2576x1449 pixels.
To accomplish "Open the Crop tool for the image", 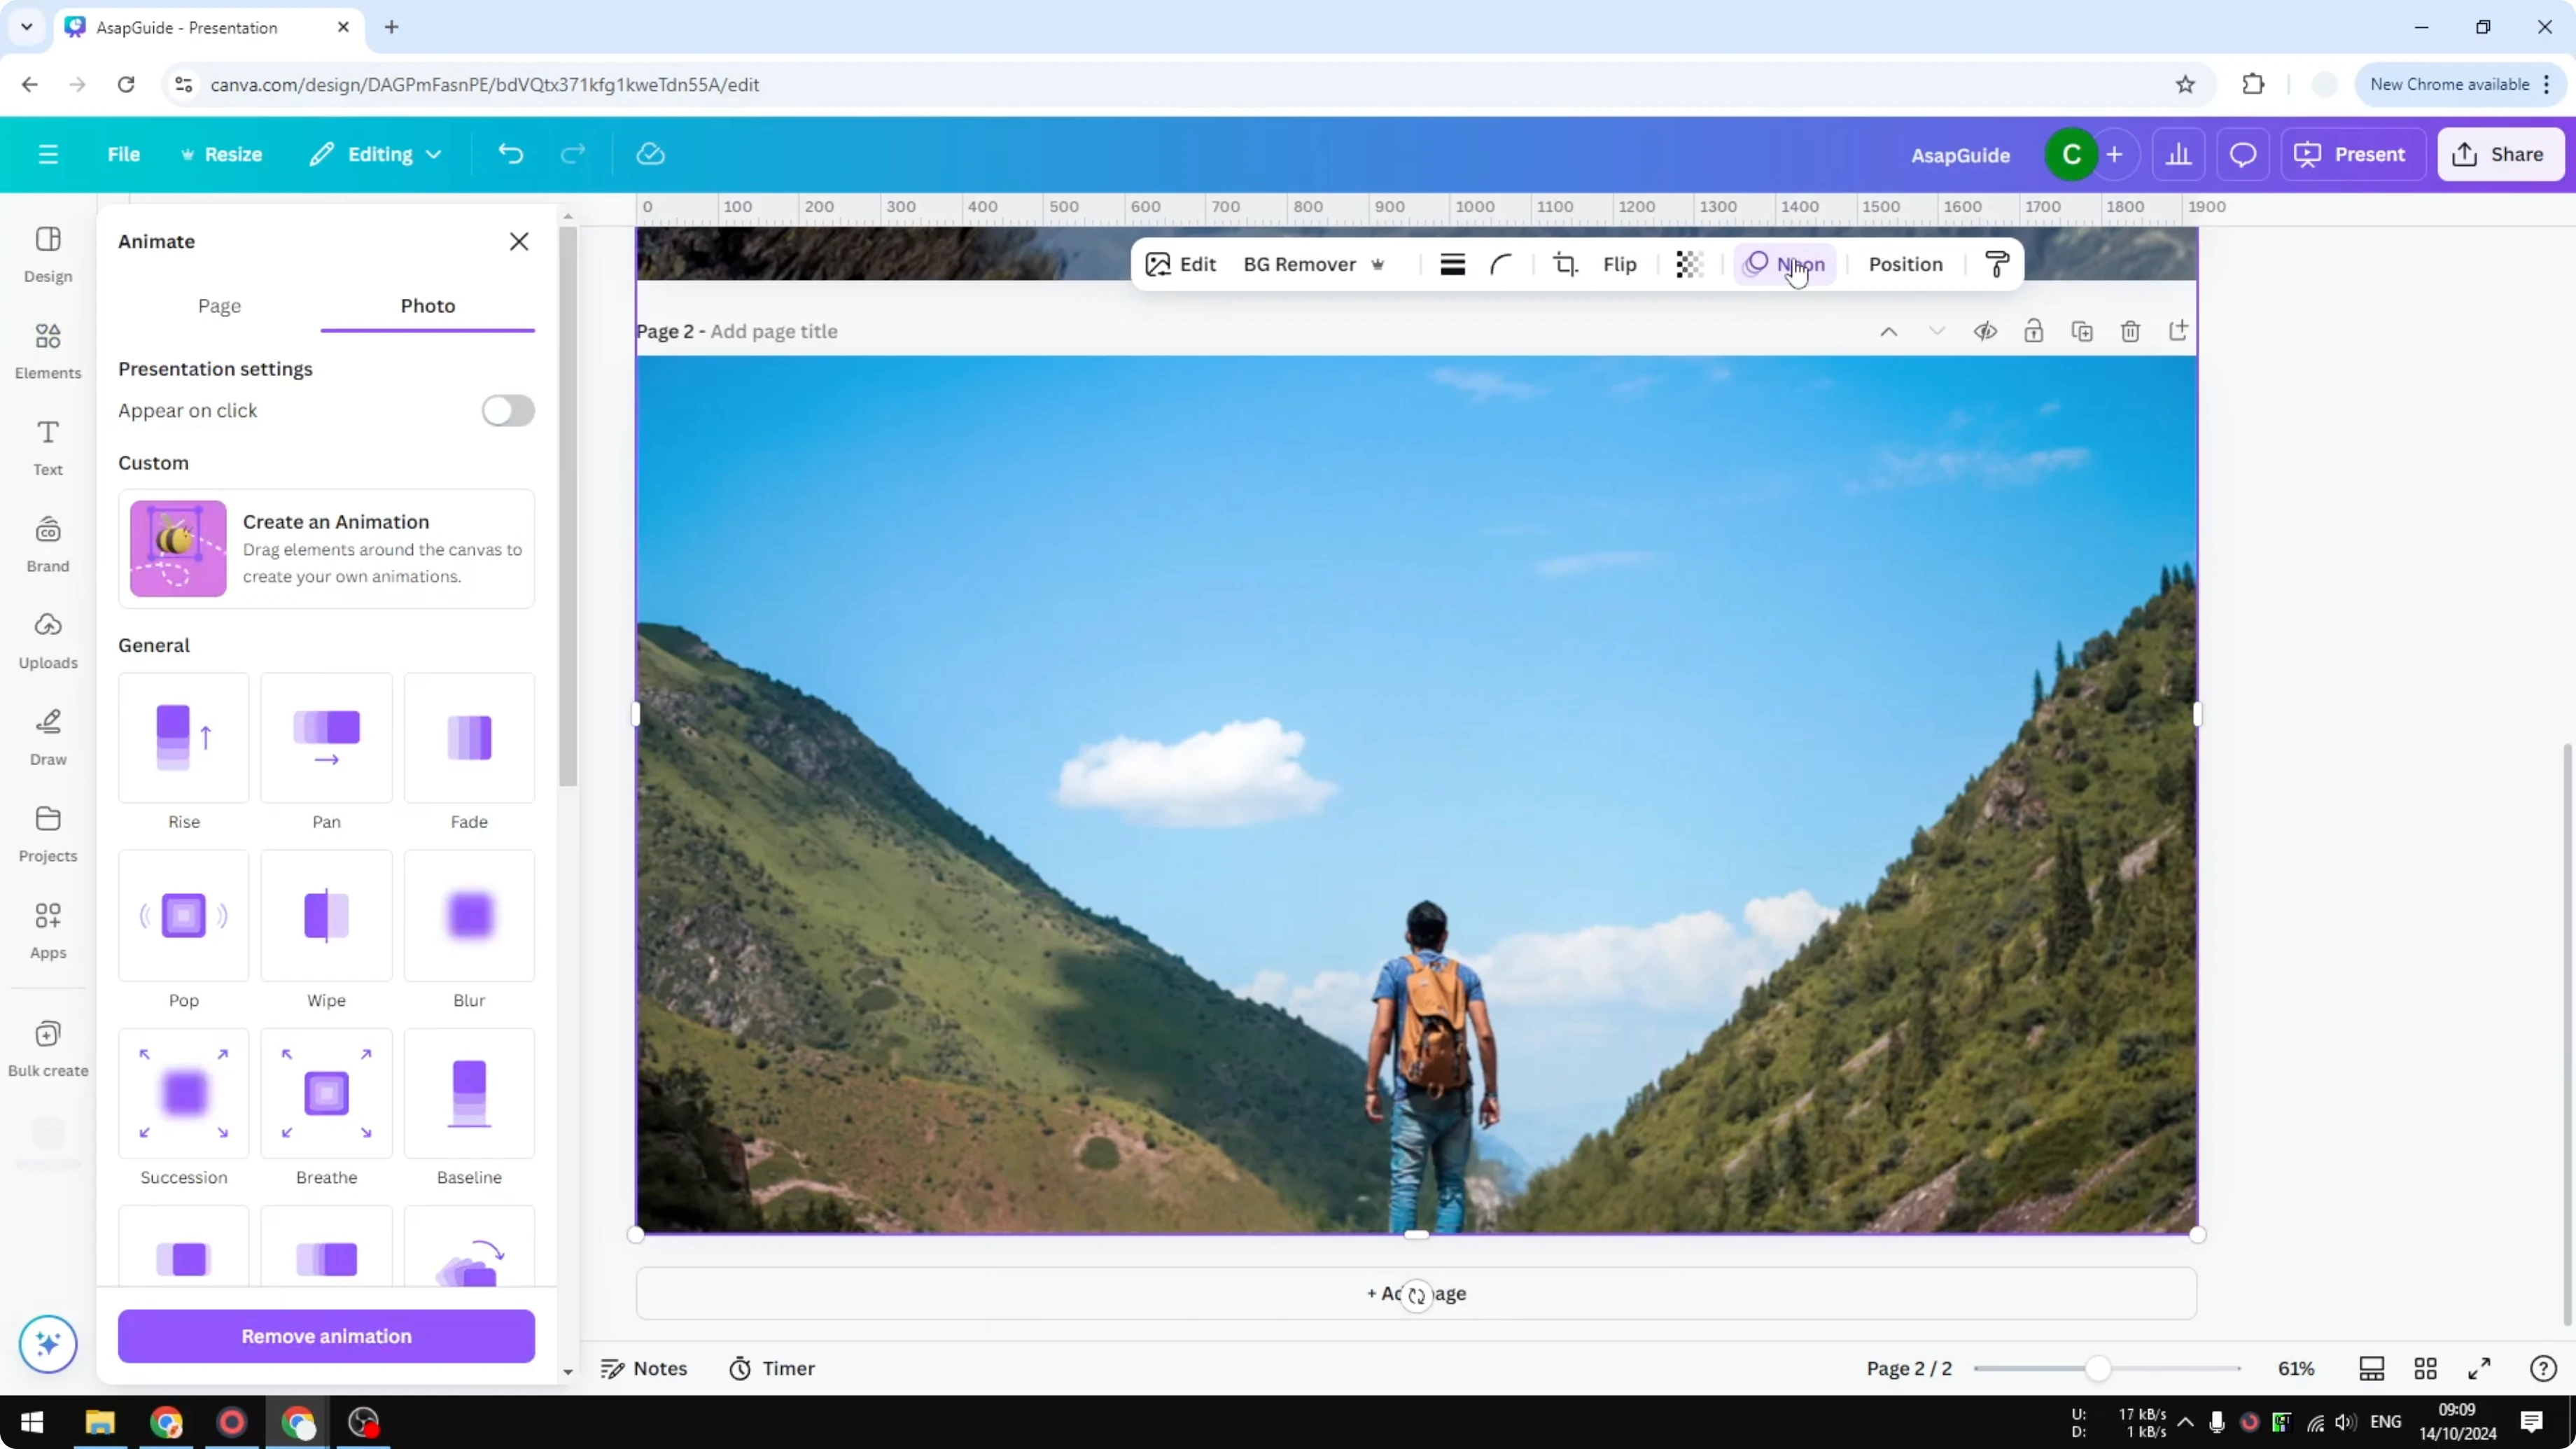I will coord(1565,264).
